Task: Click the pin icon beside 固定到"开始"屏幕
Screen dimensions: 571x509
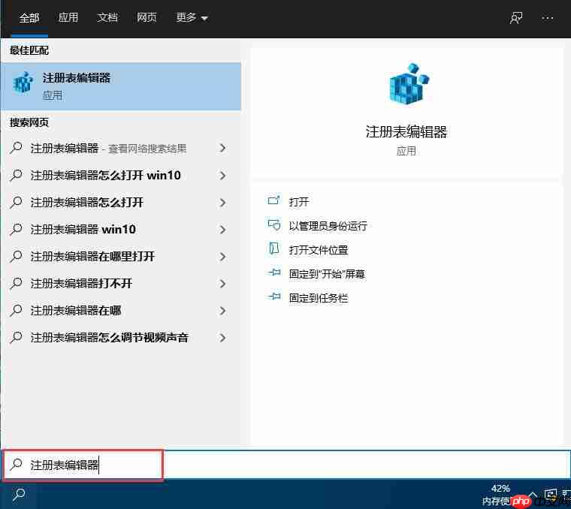Action: point(273,273)
